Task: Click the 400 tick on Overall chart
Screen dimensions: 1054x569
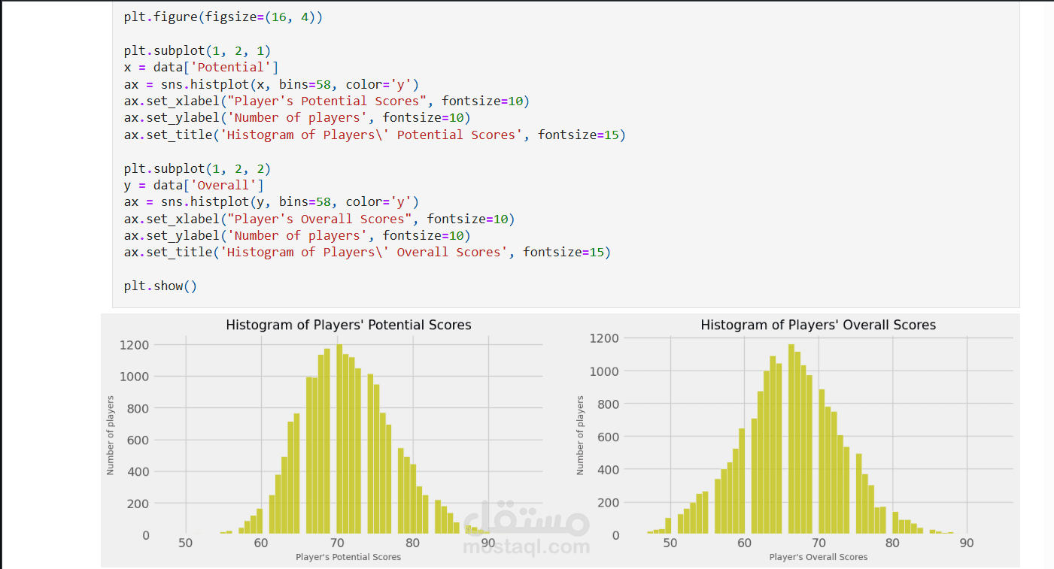Action: pos(607,470)
